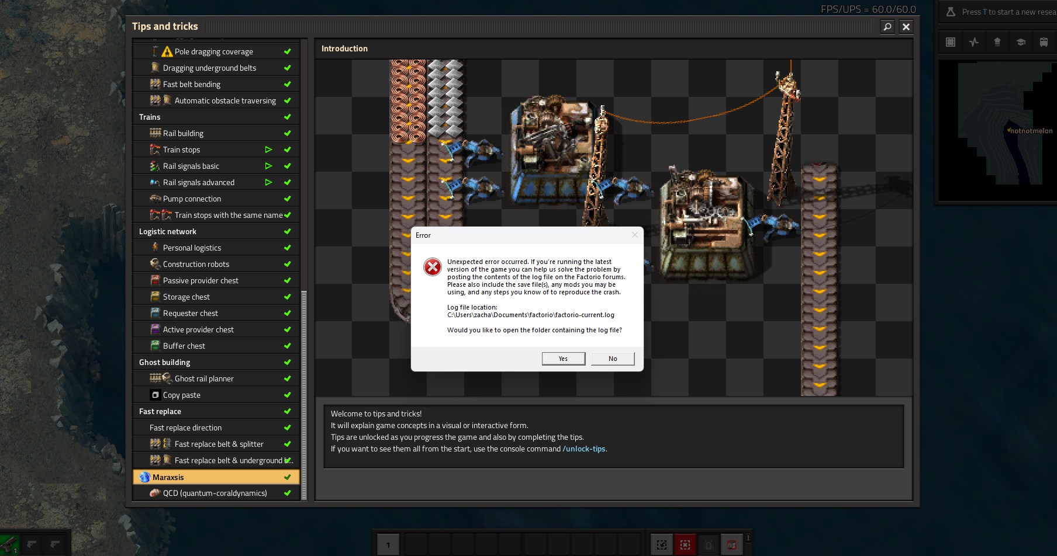Select the highlighted Maraxsis entry
This screenshot has width=1057, height=556.
click(216, 477)
